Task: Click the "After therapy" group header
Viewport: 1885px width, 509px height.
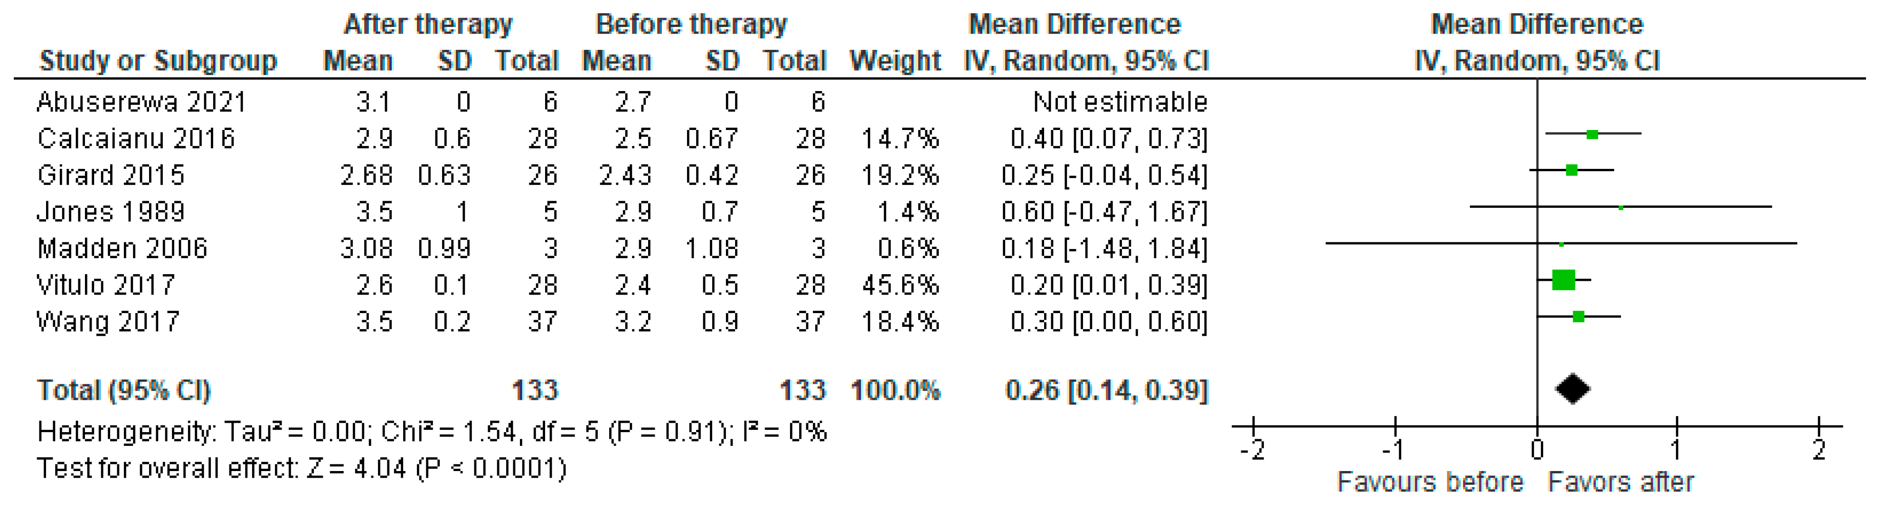Action: pyautogui.click(x=428, y=24)
